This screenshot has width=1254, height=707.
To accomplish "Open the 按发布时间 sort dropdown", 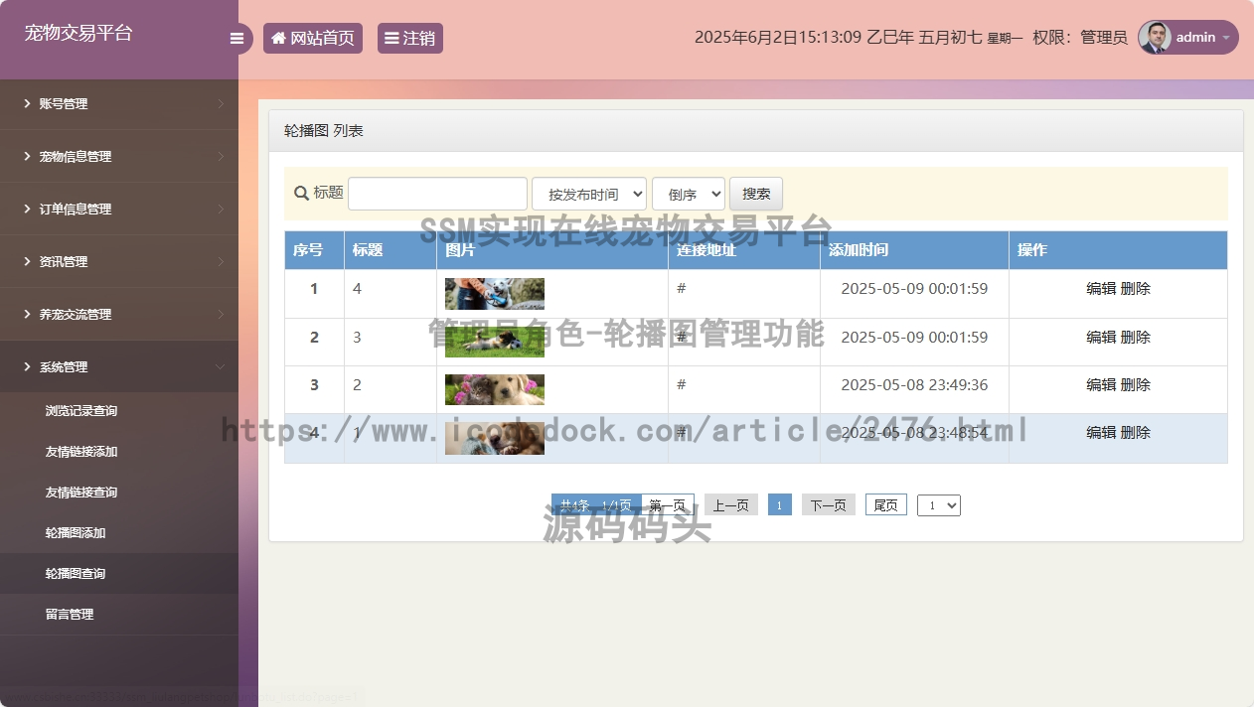I will point(589,194).
